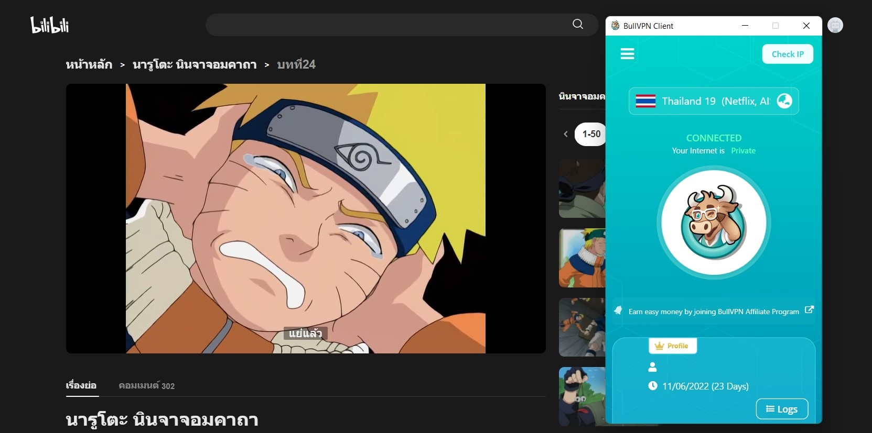Switch to the คอมเมนต์ 302 comments tab

(146, 386)
